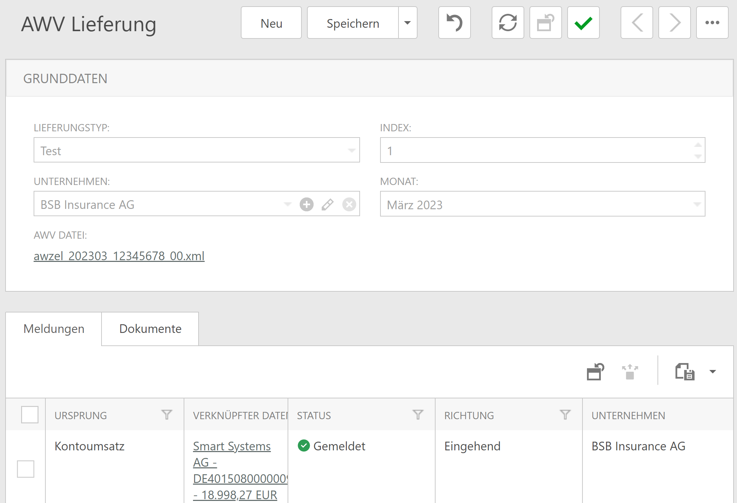Toggle the select-all checkbox in table header
This screenshot has width=737, height=503.
tap(30, 415)
